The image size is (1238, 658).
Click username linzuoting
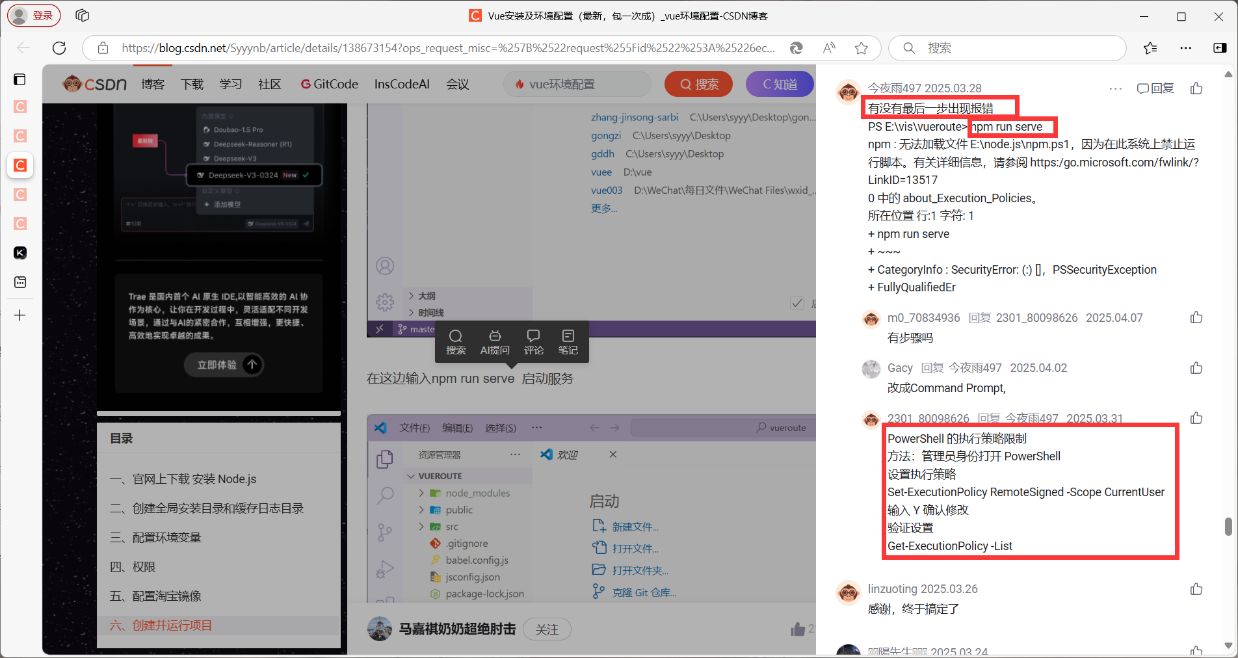coord(892,589)
